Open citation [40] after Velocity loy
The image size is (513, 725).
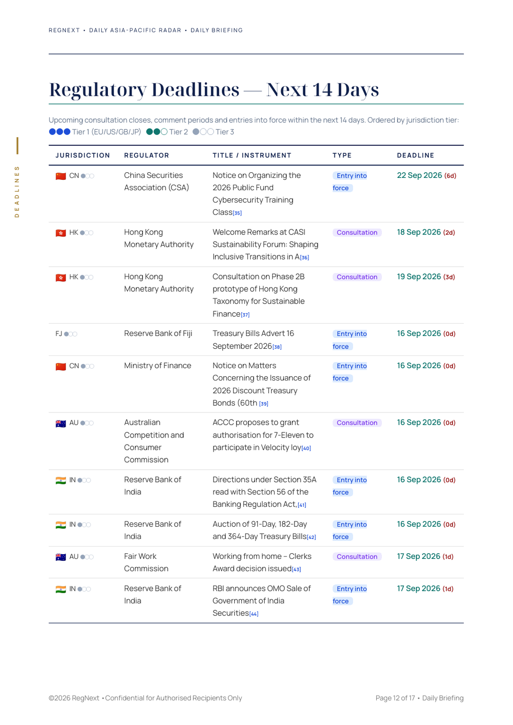(x=306, y=448)
